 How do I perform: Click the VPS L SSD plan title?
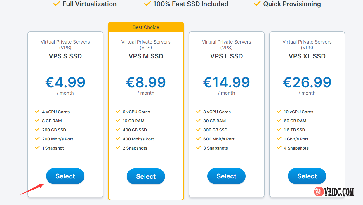[226, 56]
